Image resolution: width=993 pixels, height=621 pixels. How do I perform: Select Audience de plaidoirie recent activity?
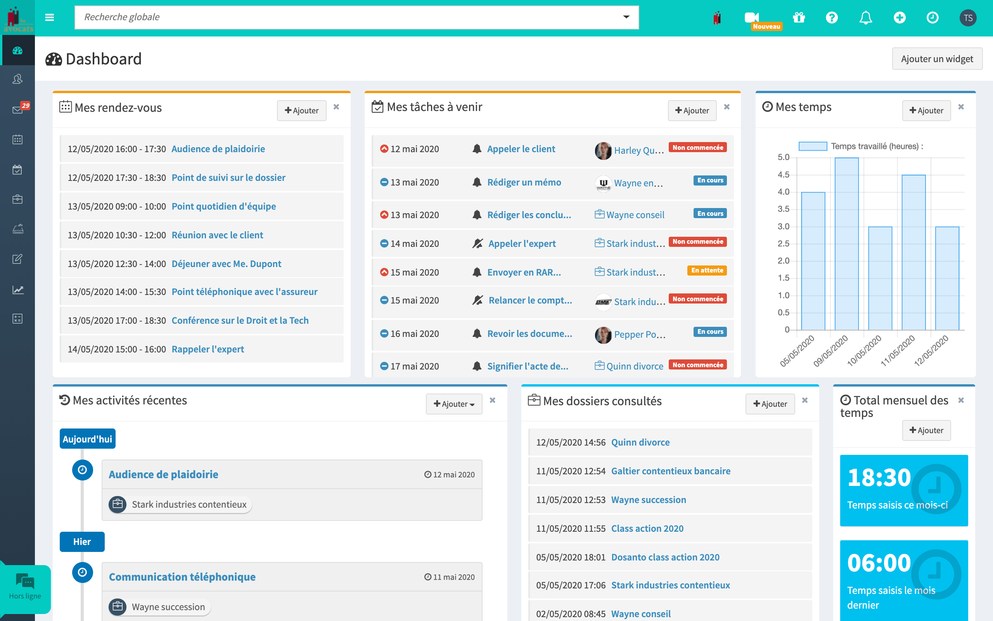[163, 473]
